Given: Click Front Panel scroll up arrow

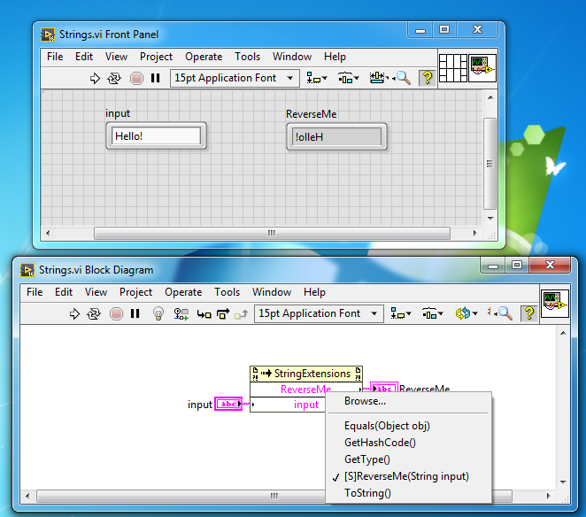Looking at the screenshot, I should (x=490, y=97).
